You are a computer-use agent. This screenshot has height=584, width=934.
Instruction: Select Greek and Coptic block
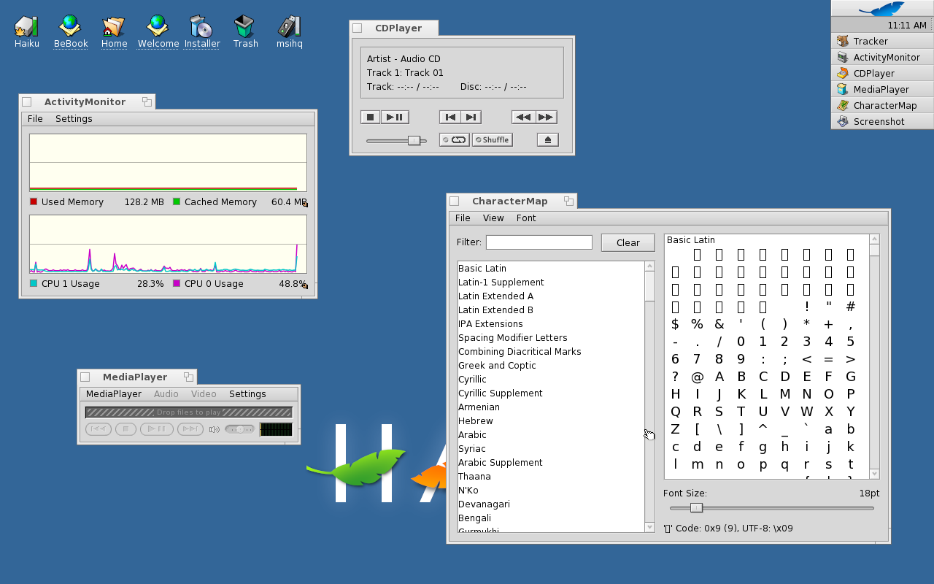coord(550,366)
